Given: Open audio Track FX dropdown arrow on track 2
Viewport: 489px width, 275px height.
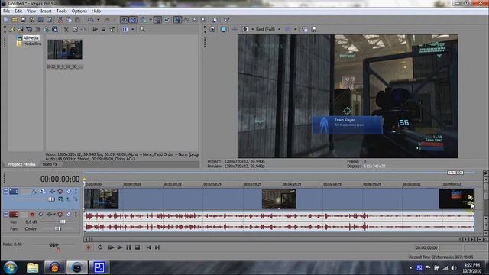Looking at the screenshot, I should coord(54,214).
